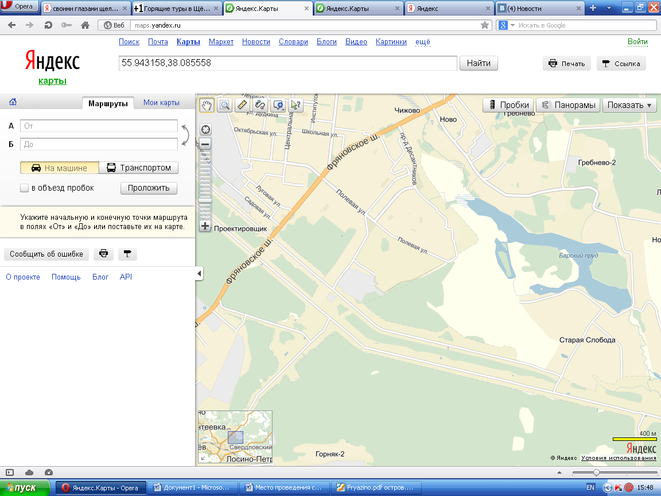Click small print icon below route panel
The image size is (661, 496).
[104, 254]
